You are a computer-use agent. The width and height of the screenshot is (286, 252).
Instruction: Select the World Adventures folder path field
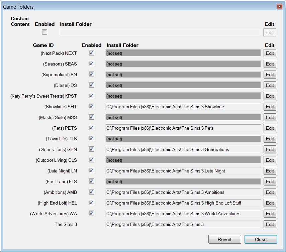pyautogui.click(x=183, y=214)
